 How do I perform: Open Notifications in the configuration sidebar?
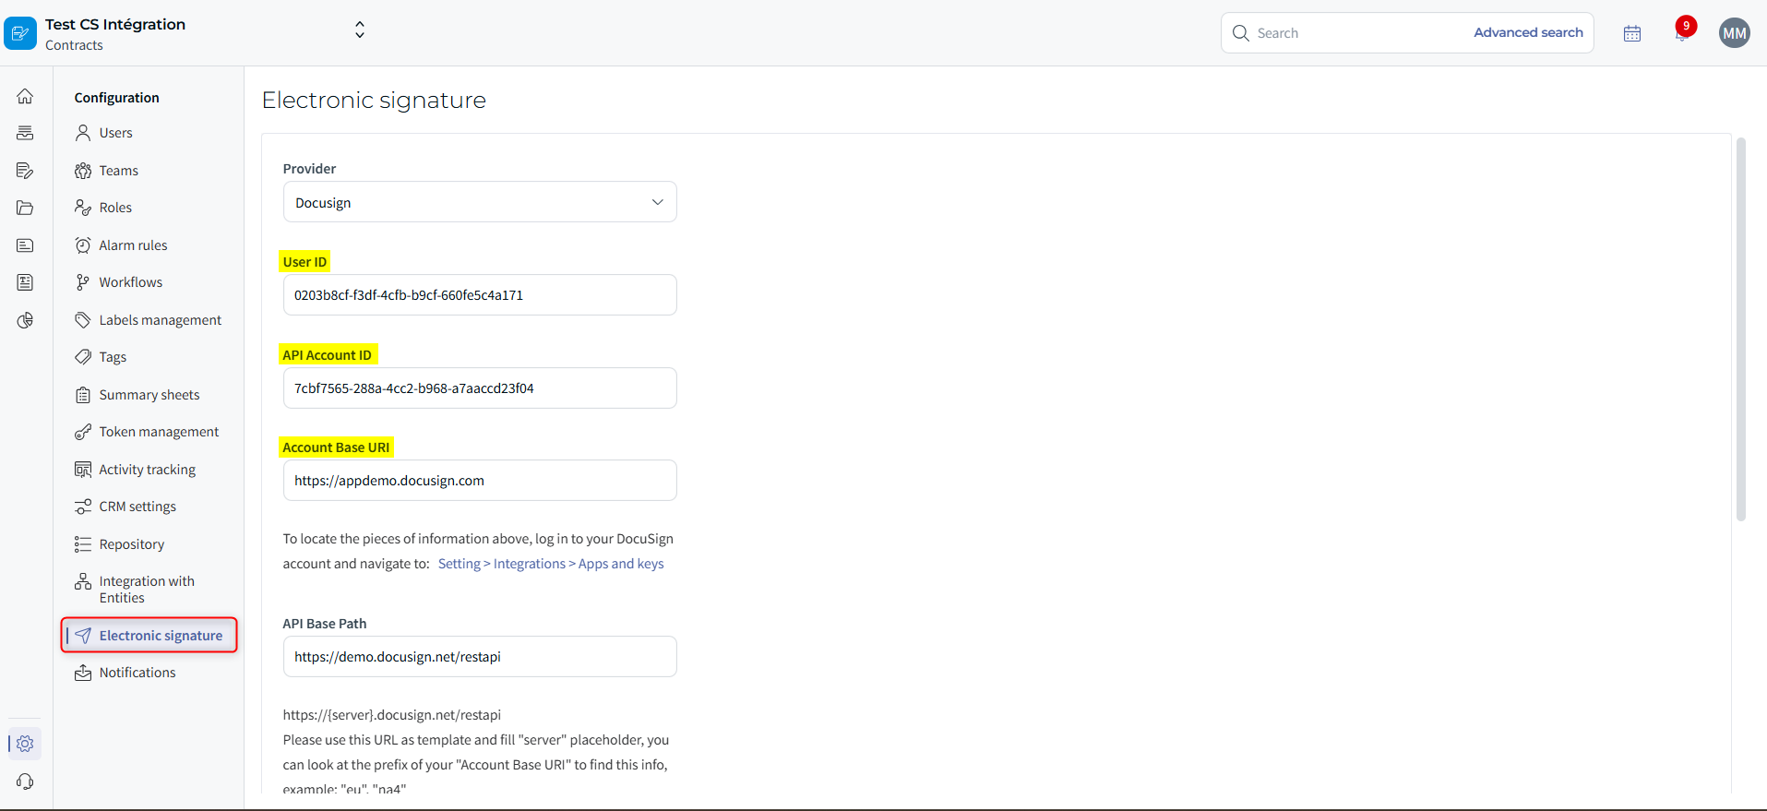tap(137, 673)
